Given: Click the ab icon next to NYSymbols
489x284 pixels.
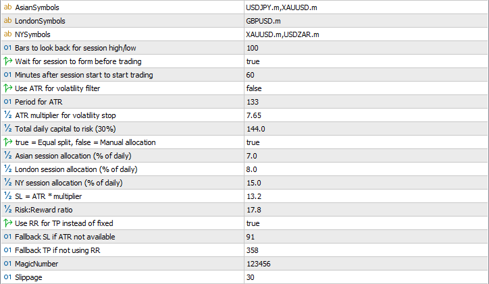Looking at the screenshot, I should coord(8,34).
